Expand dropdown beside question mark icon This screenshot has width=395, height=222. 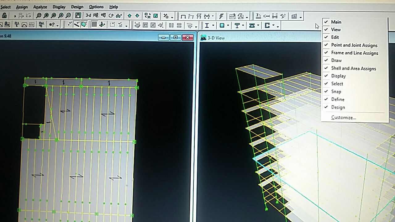pos(57,25)
